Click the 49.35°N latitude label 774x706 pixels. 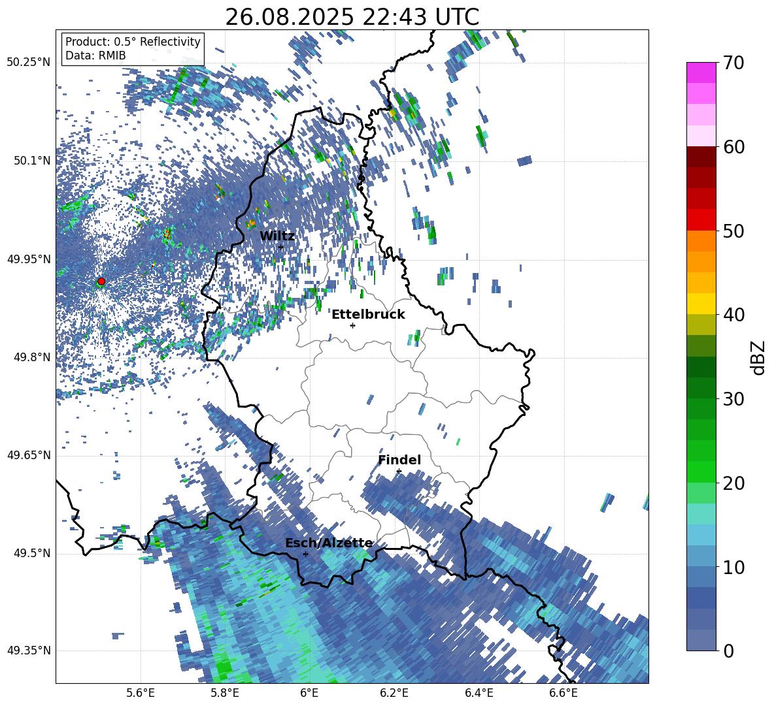(x=29, y=650)
